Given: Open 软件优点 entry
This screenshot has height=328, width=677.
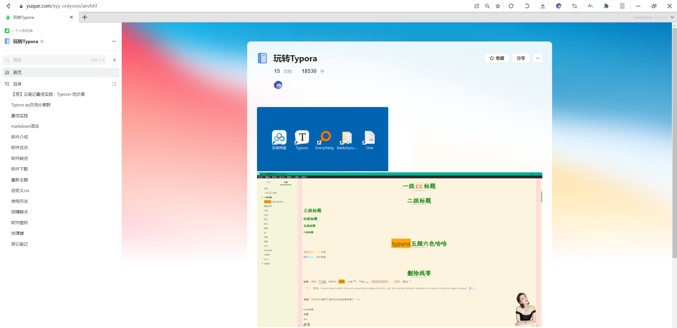Looking at the screenshot, I should (x=20, y=148).
